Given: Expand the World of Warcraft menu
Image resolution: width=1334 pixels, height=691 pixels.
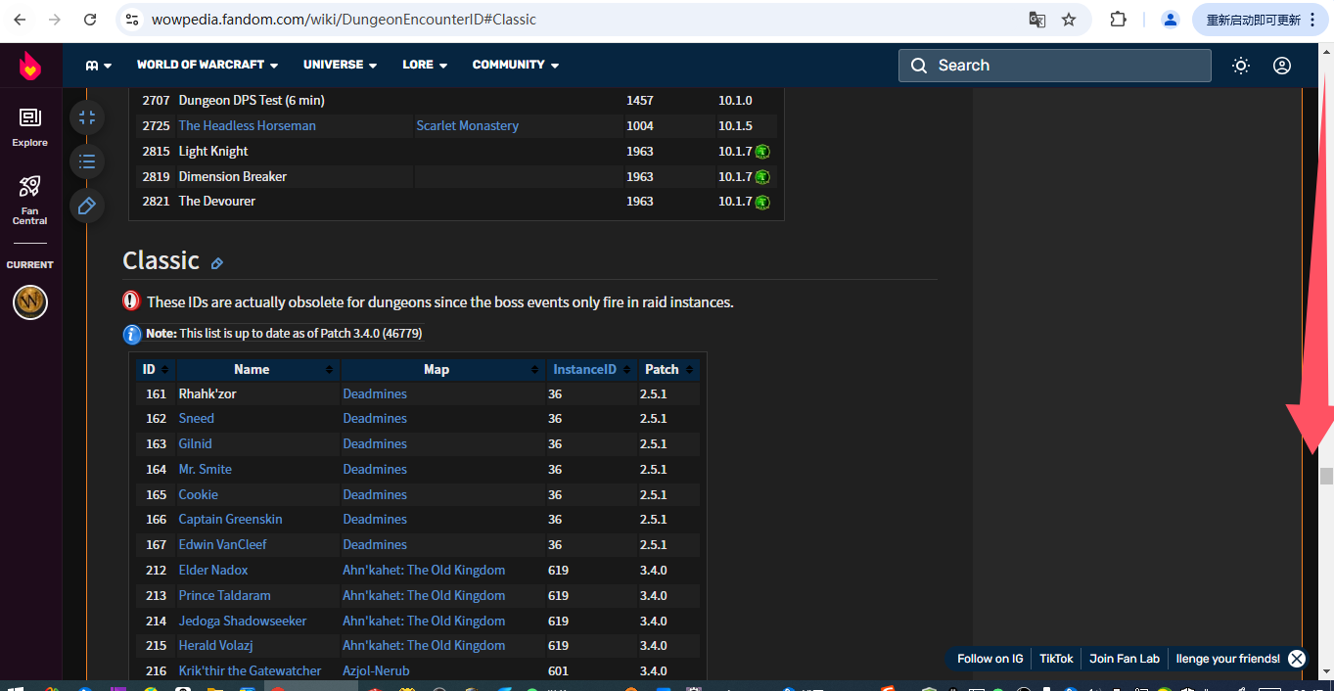Looking at the screenshot, I should click(207, 65).
